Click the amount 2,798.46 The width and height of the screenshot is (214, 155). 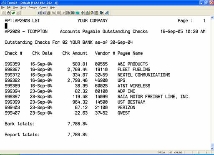[77, 80]
